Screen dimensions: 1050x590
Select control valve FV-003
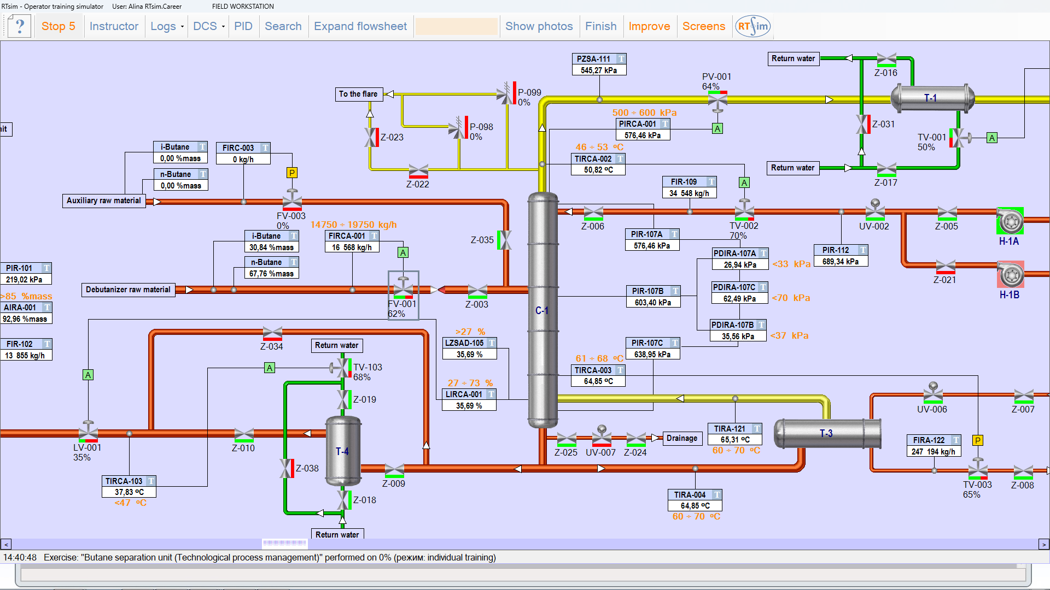292,200
